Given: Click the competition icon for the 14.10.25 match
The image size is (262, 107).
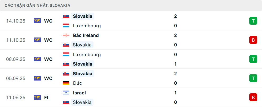Looking at the screenshot, I should point(37,21).
